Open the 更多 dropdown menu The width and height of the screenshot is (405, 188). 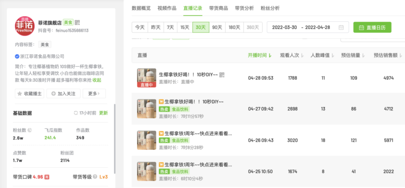94,94
